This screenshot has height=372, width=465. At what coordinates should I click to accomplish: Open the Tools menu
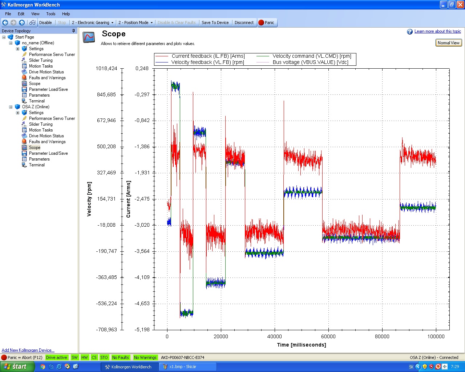[x=51, y=14]
